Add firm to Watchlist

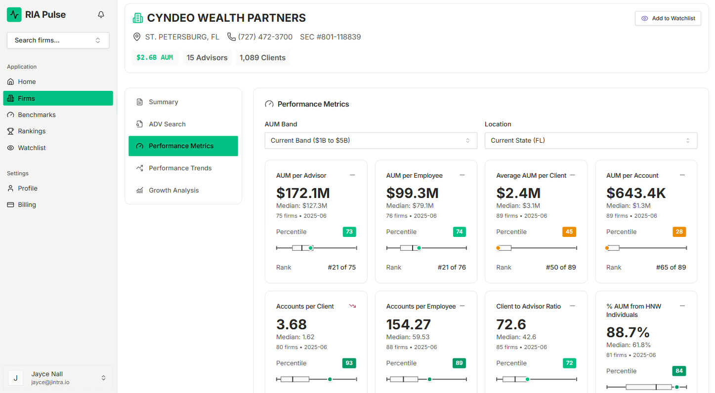[x=668, y=18]
